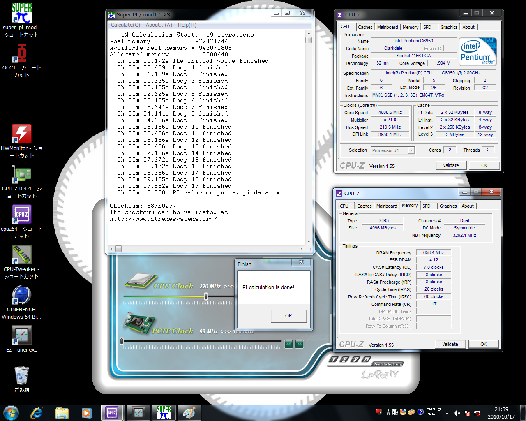Open the GPU-Z 0.4.4 shortcut icon

(x=21, y=174)
